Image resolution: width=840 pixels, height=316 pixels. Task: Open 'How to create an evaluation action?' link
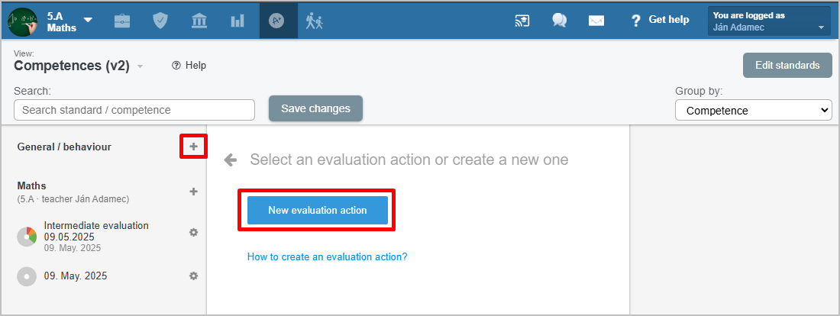pyautogui.click(x=328, y=256)
